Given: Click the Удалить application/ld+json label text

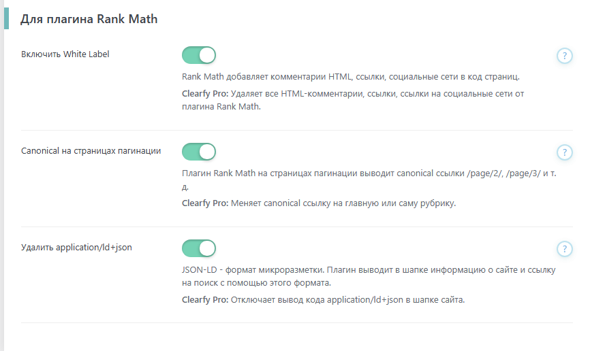Looking at the screenshot, I should [76, 248].
